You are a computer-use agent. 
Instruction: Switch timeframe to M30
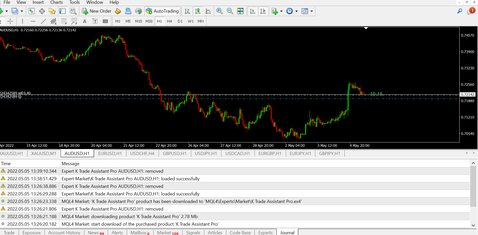[x=149, y=21]
